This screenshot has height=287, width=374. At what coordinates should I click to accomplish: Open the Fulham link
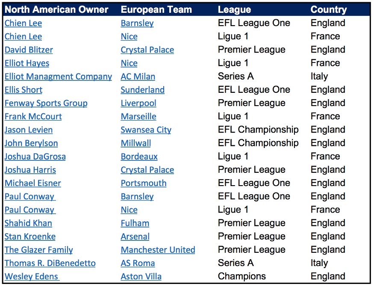point(135,223)
